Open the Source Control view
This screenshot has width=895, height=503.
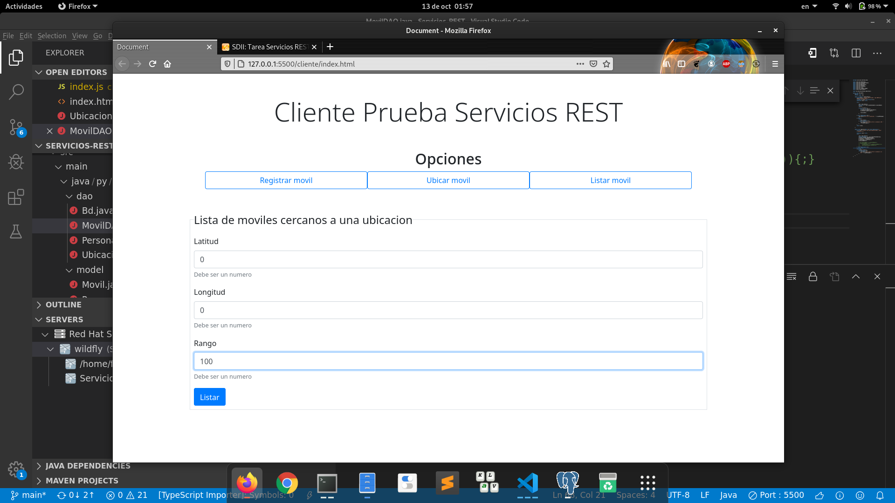tap(16, 127)
